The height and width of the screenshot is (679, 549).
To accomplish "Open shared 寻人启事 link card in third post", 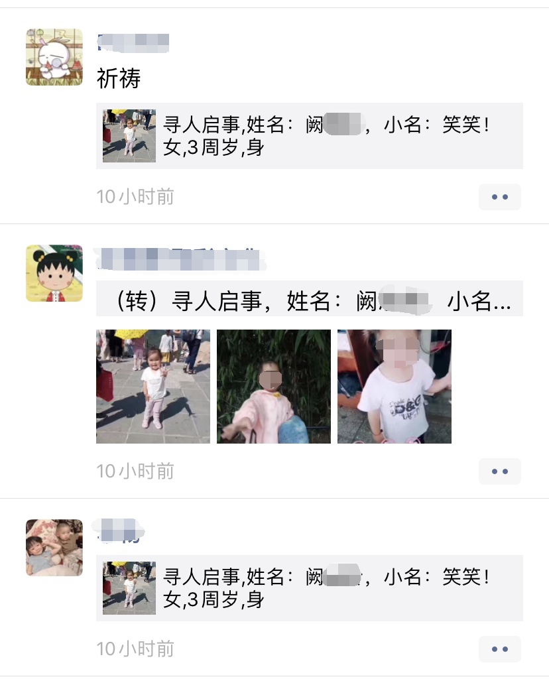I will (310, 588).
